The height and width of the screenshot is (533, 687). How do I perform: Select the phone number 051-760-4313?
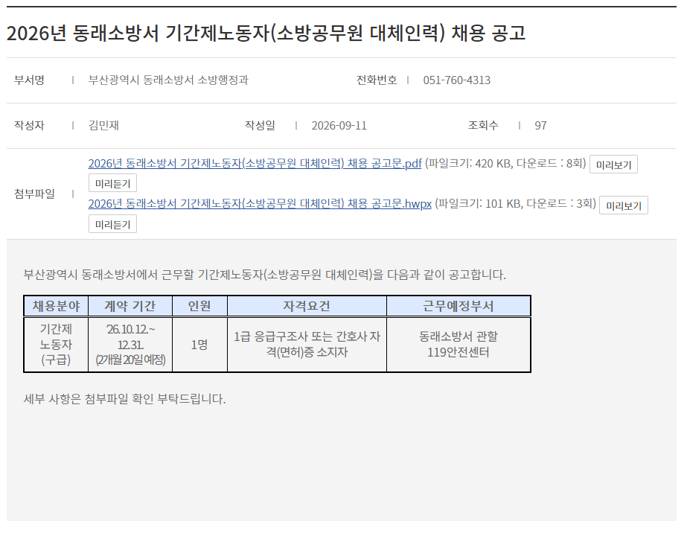click(456, 80)
